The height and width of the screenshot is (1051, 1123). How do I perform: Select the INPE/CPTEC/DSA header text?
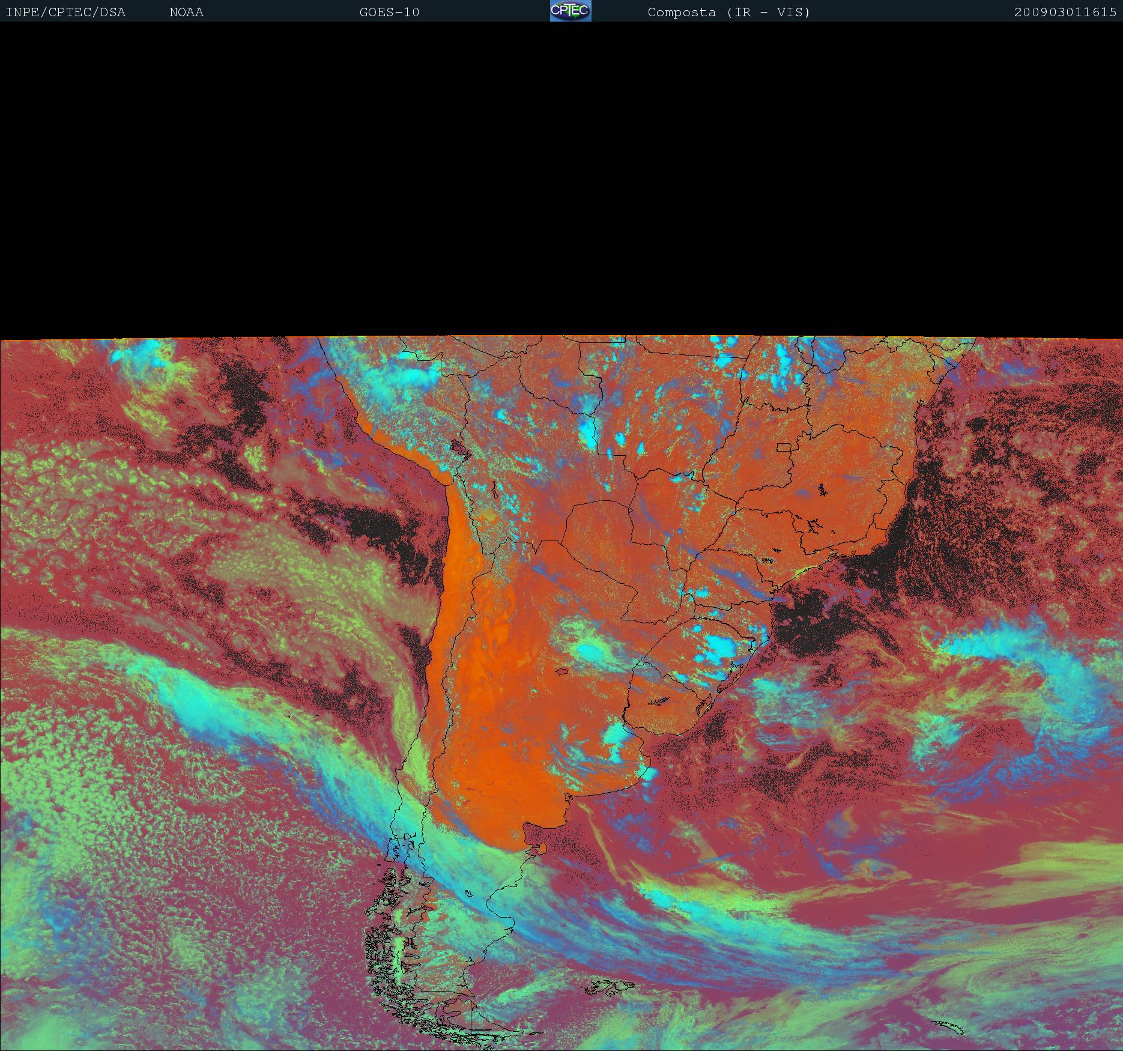click(65, 13)
